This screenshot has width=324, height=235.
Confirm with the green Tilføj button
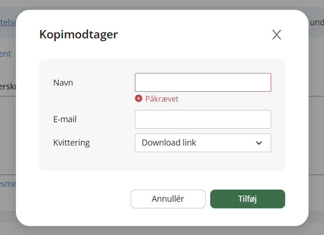(x=248, y=199)
